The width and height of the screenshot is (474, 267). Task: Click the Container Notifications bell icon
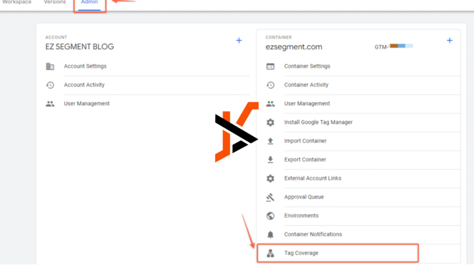pos(270,235)
